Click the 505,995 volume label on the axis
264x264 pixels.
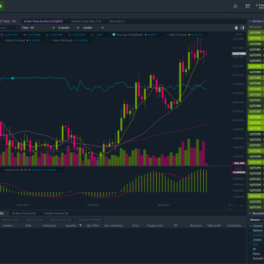(x=239, y=163)
